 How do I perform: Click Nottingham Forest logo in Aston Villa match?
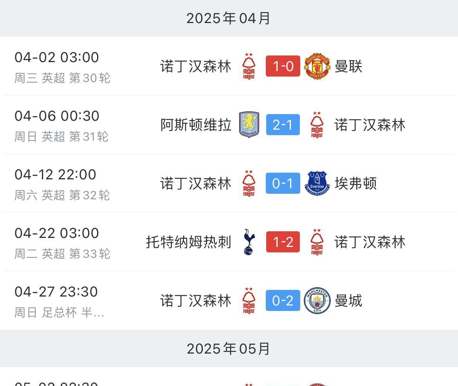click(317, 125)
